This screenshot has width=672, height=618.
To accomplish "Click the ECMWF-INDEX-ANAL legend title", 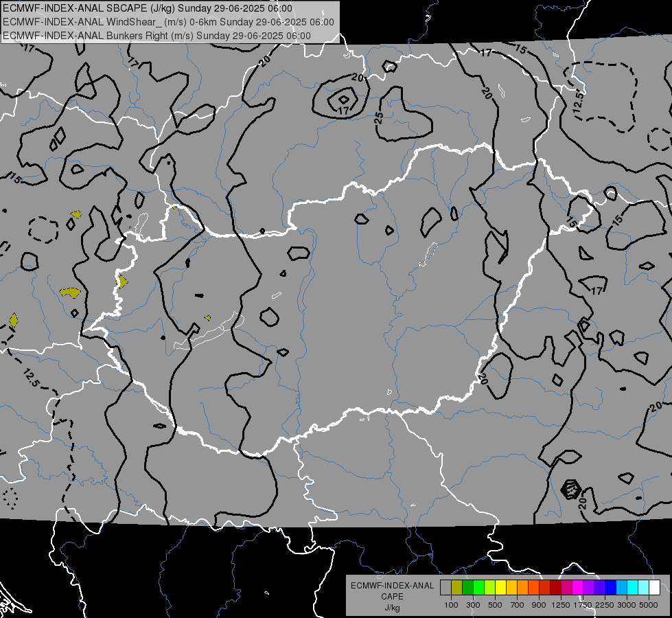I will click(392, 586).
